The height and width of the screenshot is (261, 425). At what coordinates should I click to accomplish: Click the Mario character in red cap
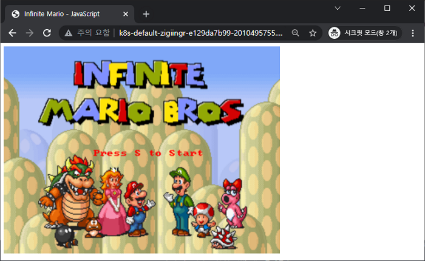139,209
